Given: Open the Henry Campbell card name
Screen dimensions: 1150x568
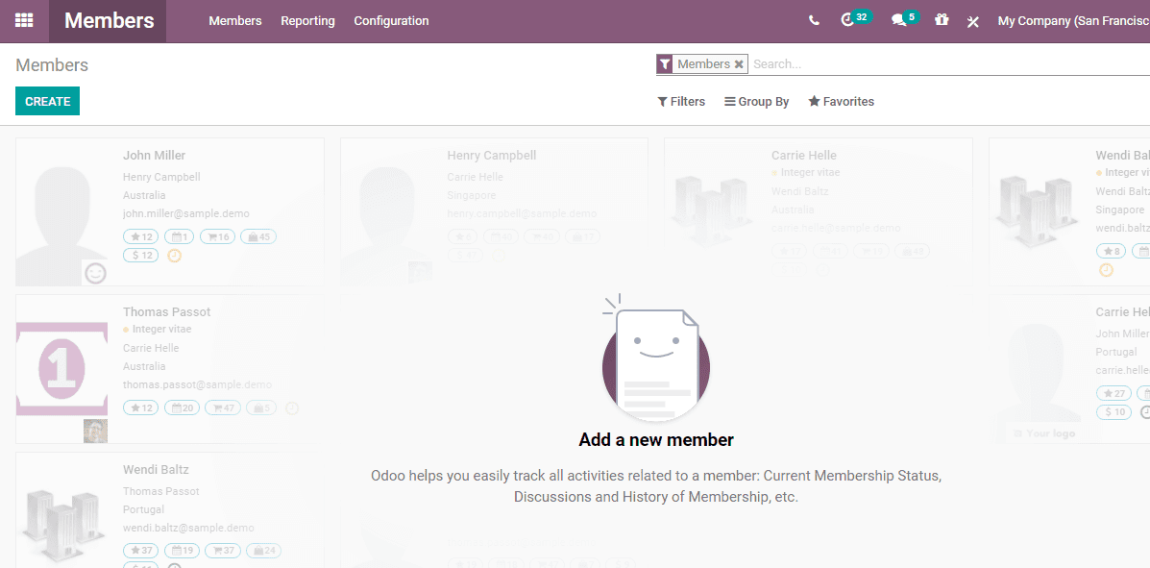Looking at the screenshot, I should click(x=491, y=156).
